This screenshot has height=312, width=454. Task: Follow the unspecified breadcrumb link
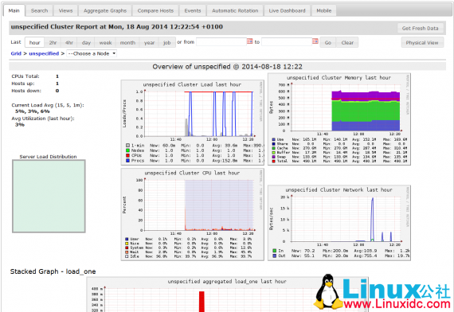(44, 53)
